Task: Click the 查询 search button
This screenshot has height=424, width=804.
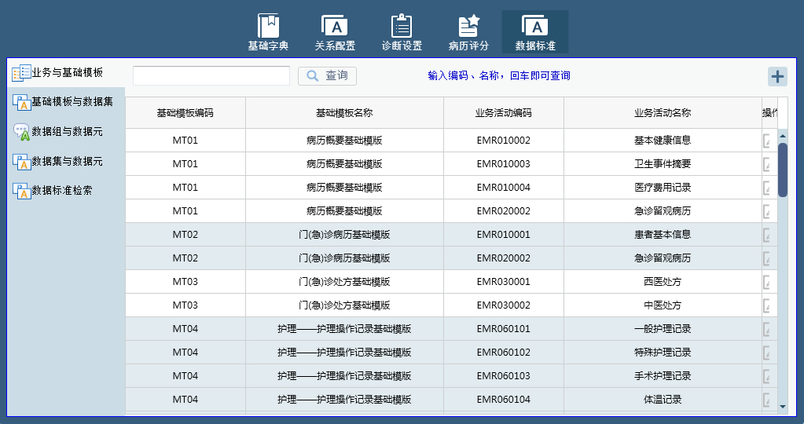Action: click(x=327, y=76)
